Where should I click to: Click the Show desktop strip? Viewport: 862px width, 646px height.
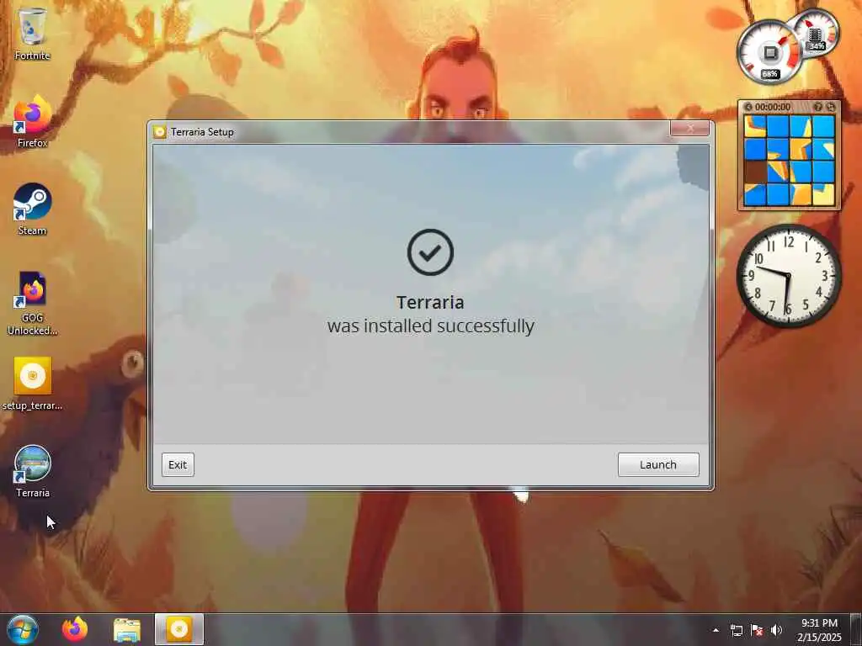(x=856, y=629)
